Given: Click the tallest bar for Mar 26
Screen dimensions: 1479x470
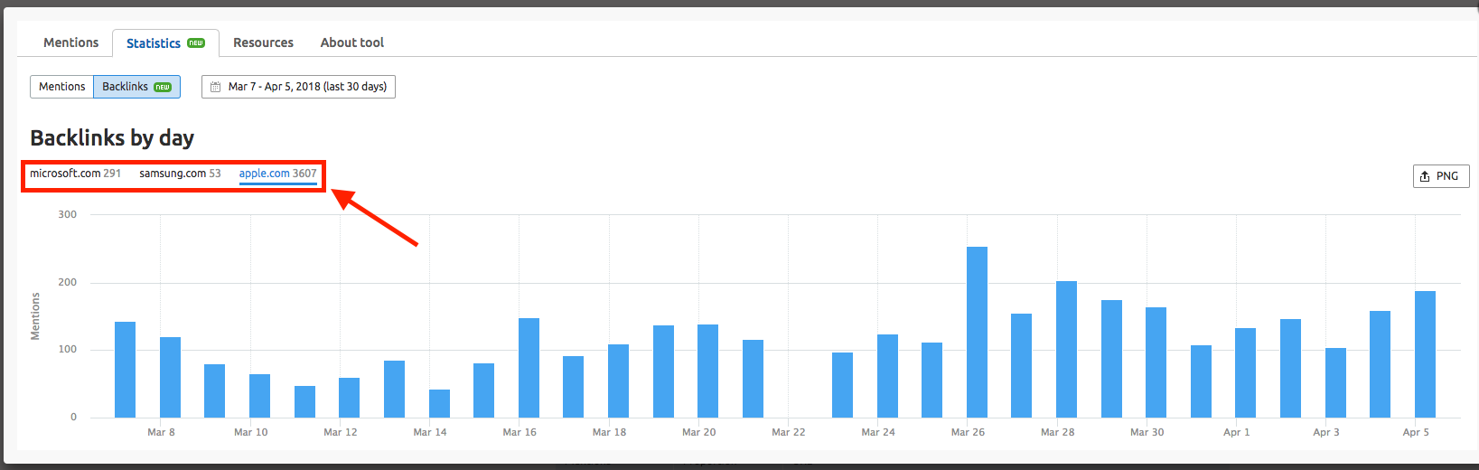Looking at the screenshot, I should click(977, 332).
